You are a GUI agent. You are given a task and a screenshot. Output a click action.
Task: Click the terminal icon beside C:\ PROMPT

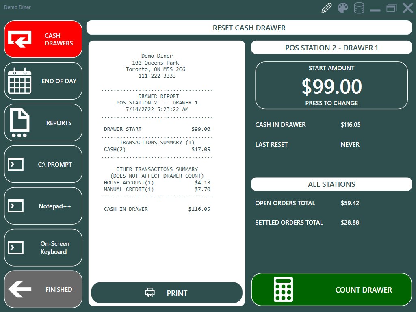(x=16, y=165)
